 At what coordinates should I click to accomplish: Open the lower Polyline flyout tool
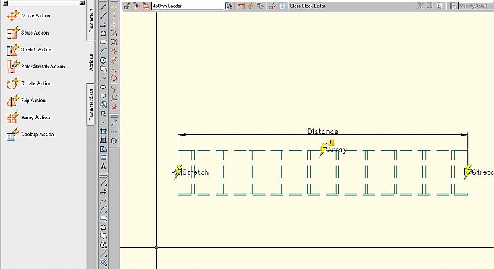103,192
